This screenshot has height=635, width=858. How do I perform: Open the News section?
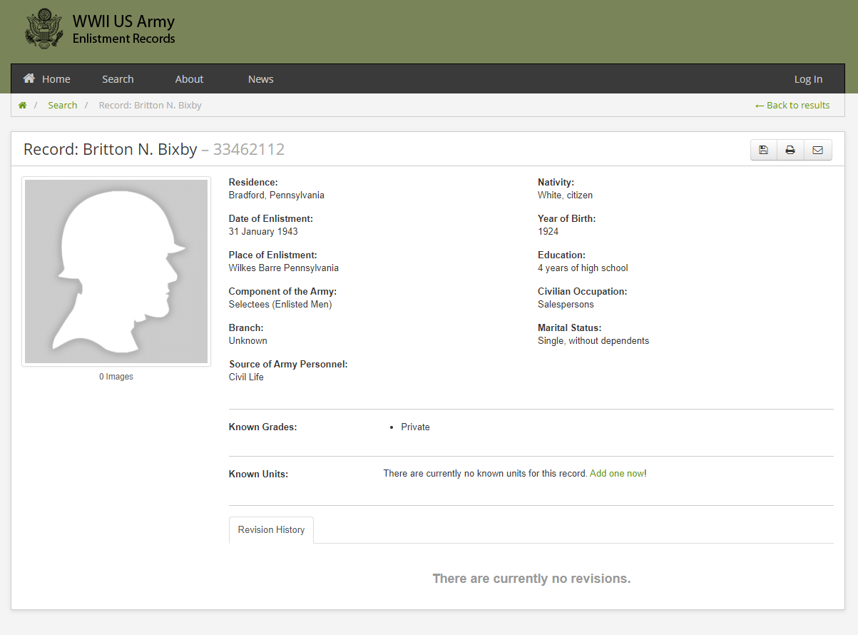260,79
